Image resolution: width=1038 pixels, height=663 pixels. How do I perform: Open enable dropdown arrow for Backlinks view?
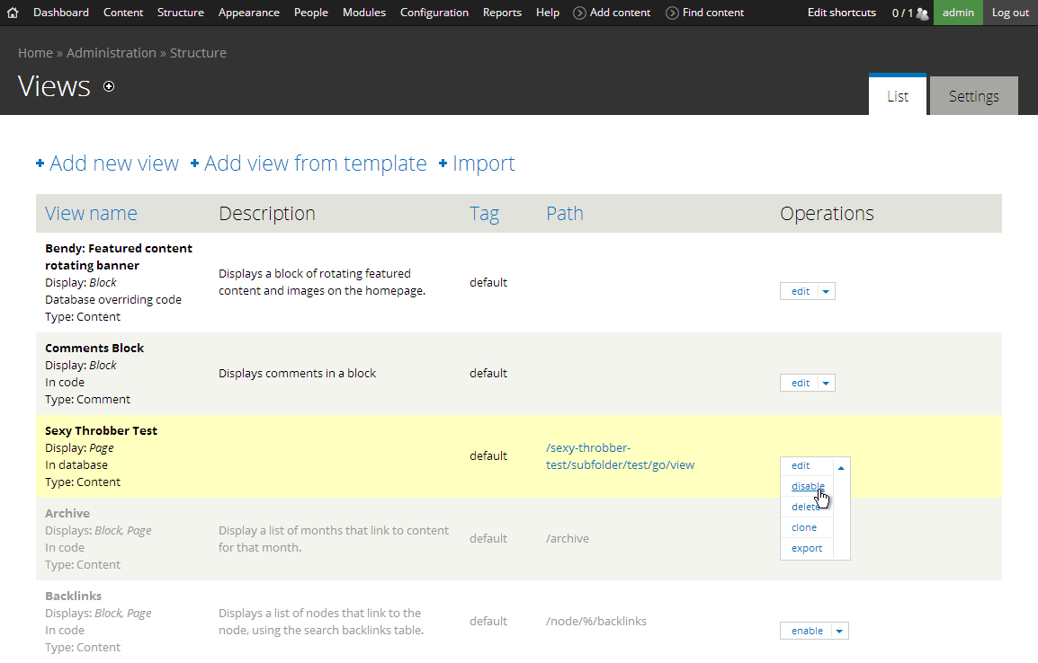click(x=839, y=632)
